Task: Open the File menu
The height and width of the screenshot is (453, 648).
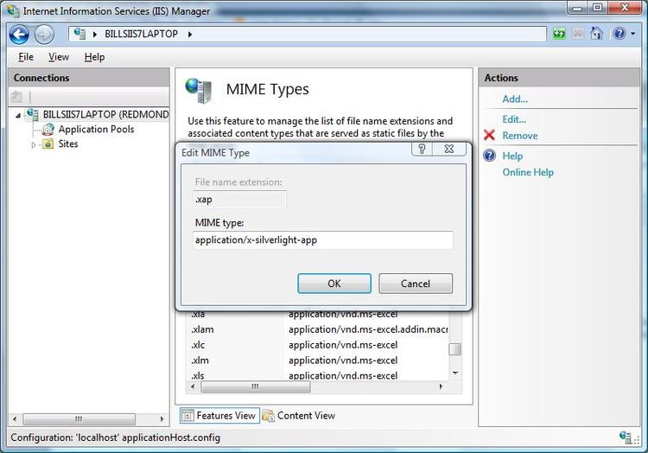Action: click(26, 57)
